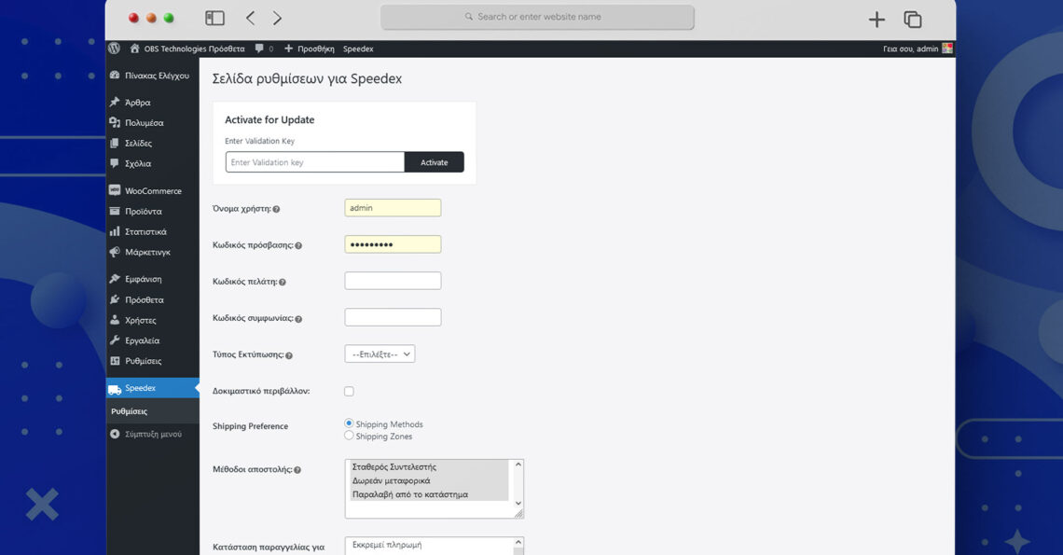This screenshot has height=555, width=1063.
Task: Open the WooCommerce menu item
Action: pos(153,190)
